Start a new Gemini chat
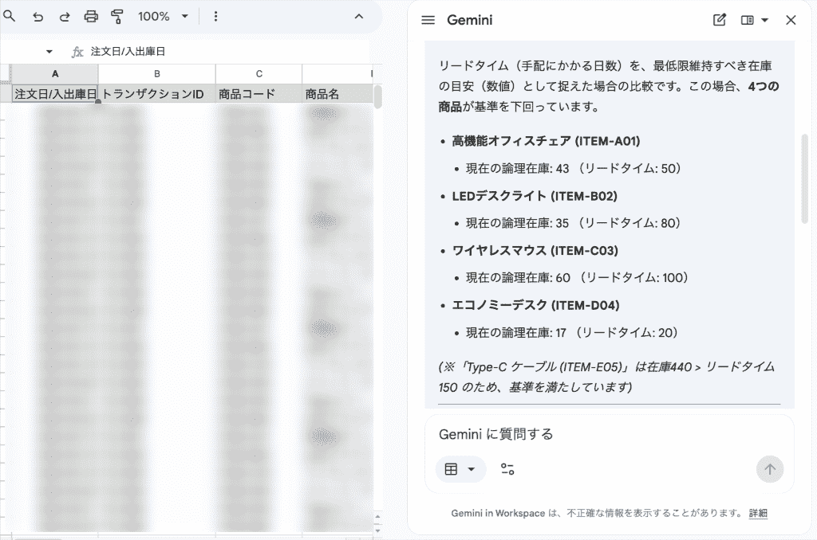 coord(719,20)
